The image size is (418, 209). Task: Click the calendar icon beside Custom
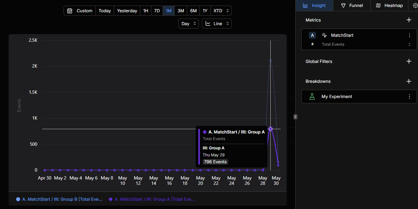click(70, 11)
